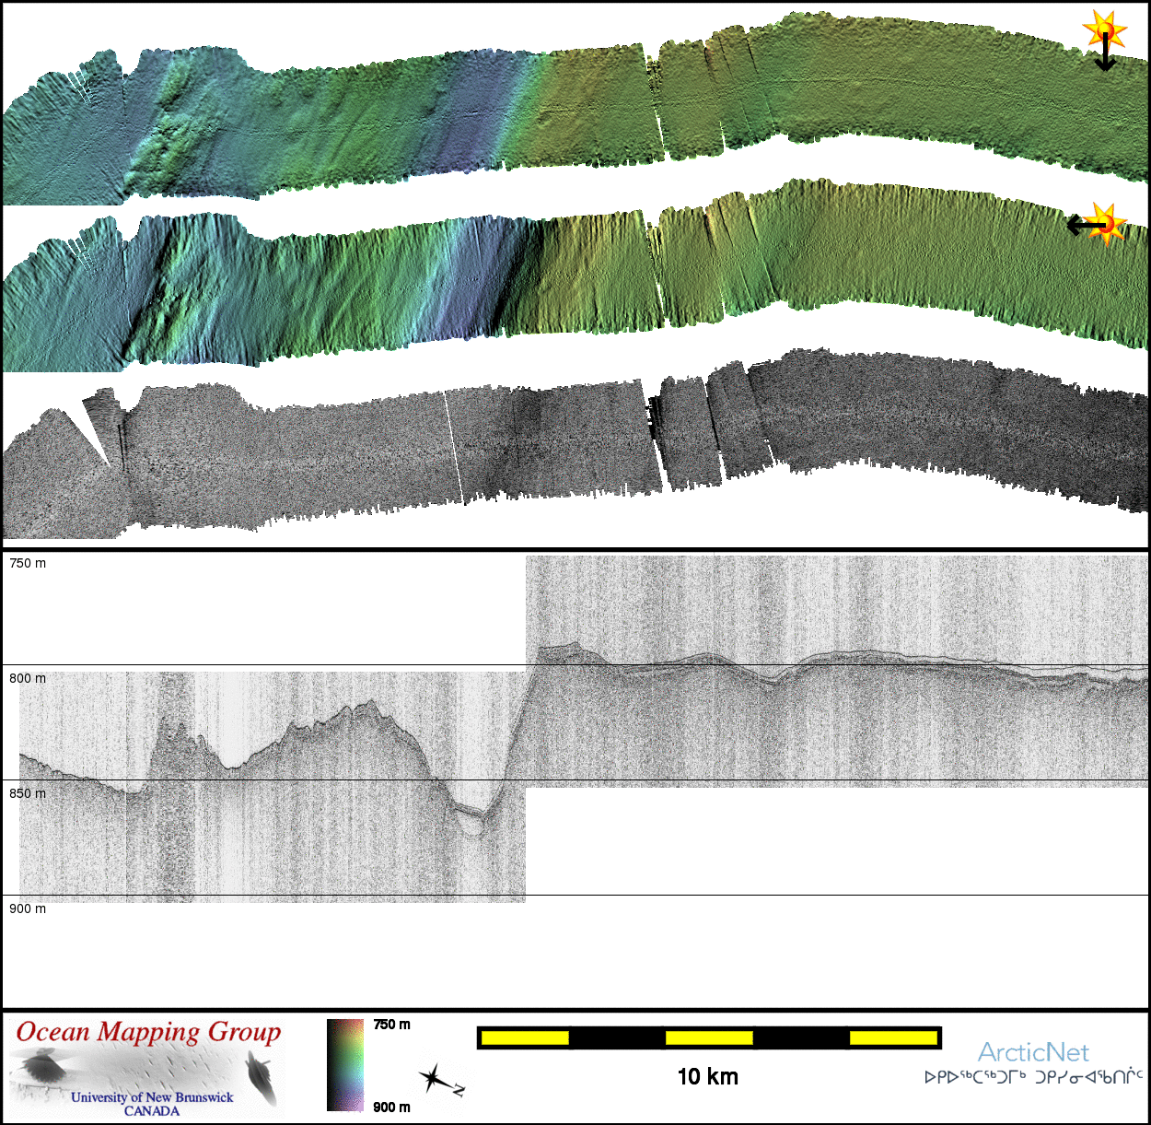Click the 10 km scale label
Viewport: 1151px width, 1125px height.
(707, 1076)
